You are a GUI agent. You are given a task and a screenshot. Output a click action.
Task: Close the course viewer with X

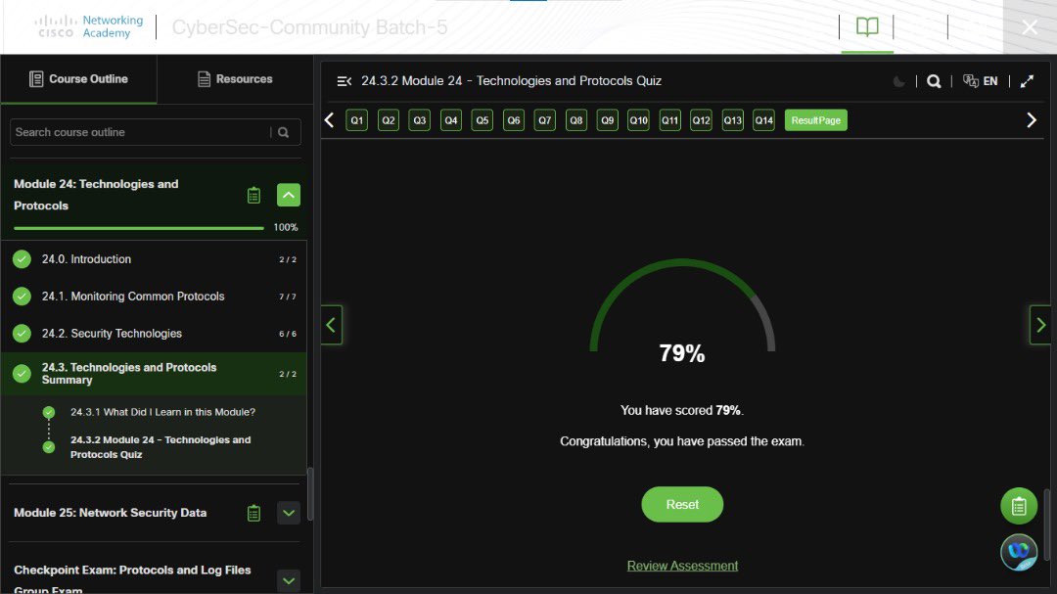click(1030, 27)
